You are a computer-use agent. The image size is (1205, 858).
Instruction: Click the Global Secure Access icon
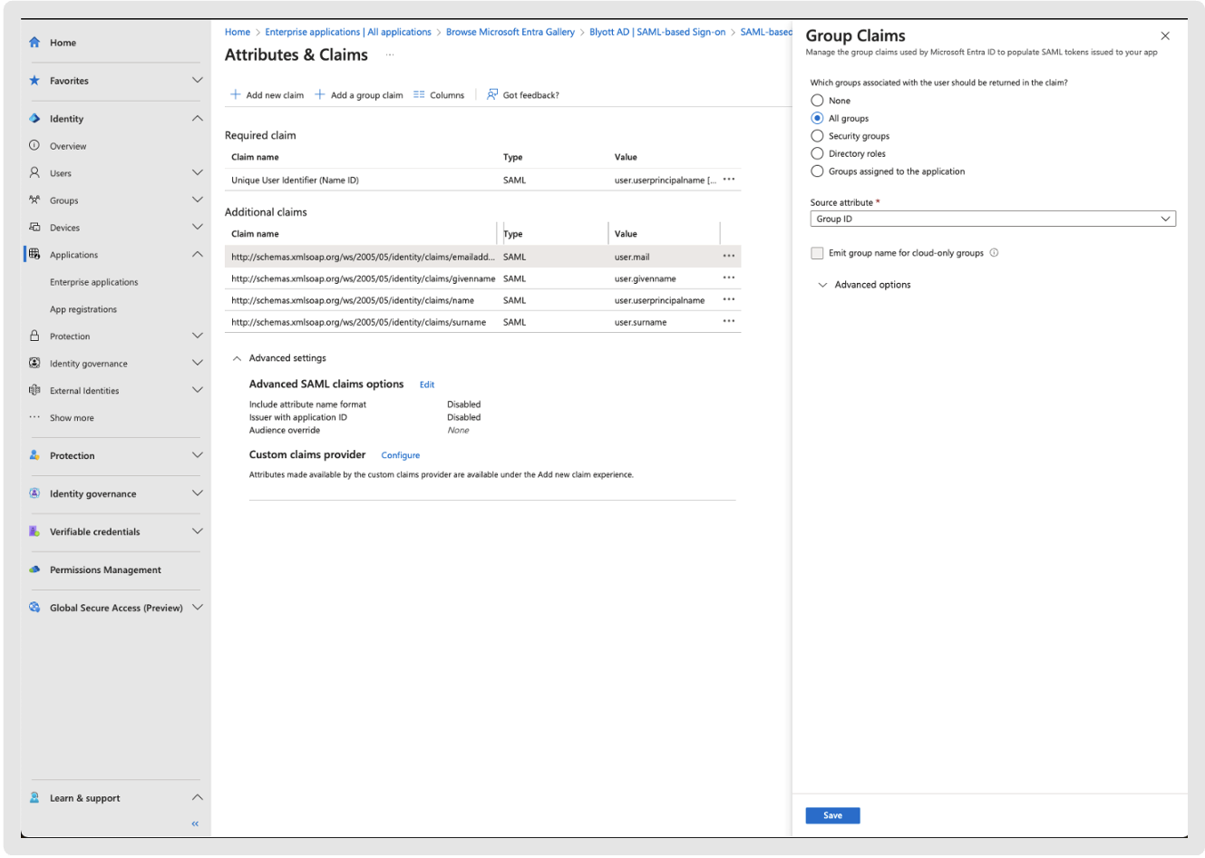[x=34, y=608]
